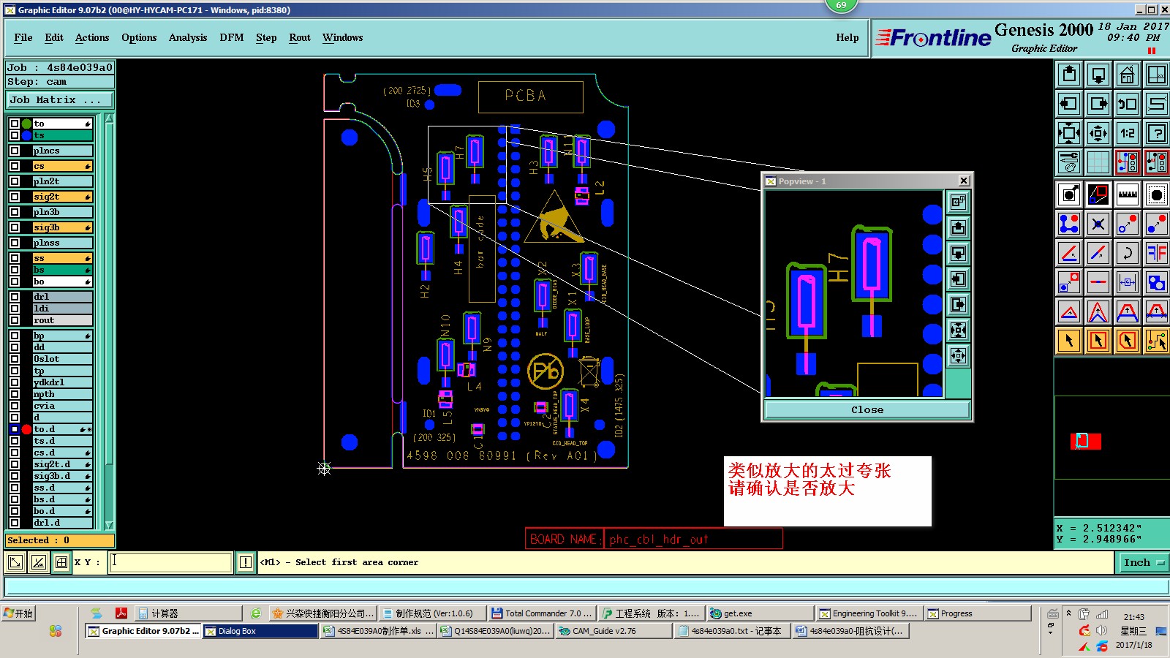Toggle checkbox for layer rout
Screen dimensions: 1170x658
pos(14,320)
